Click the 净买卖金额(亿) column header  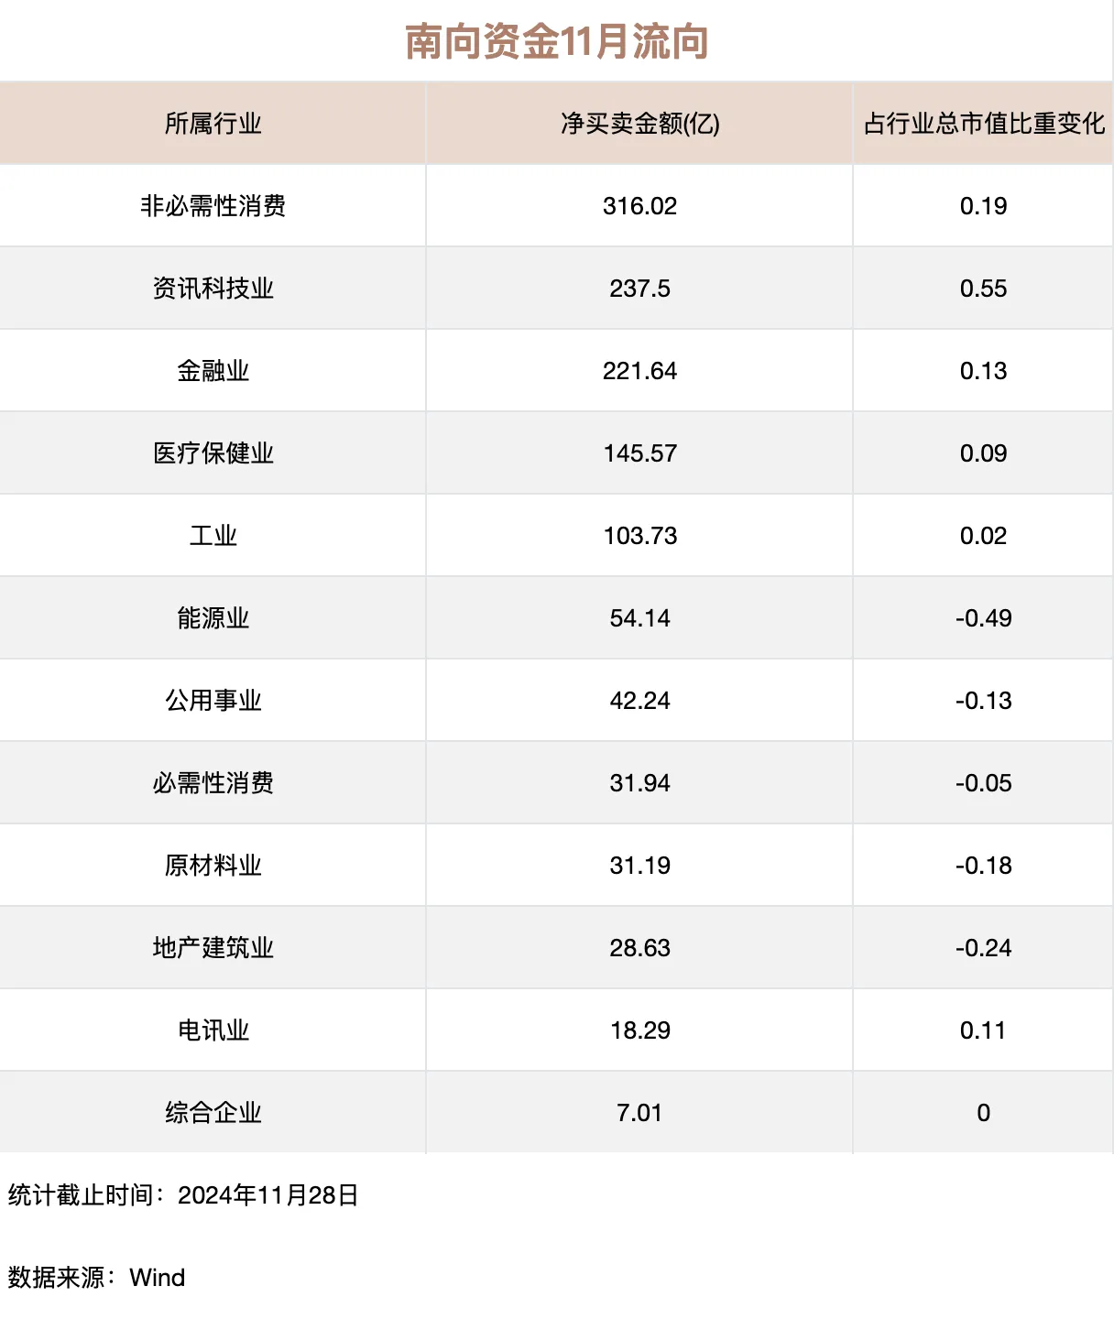click(x=639, y=124)
